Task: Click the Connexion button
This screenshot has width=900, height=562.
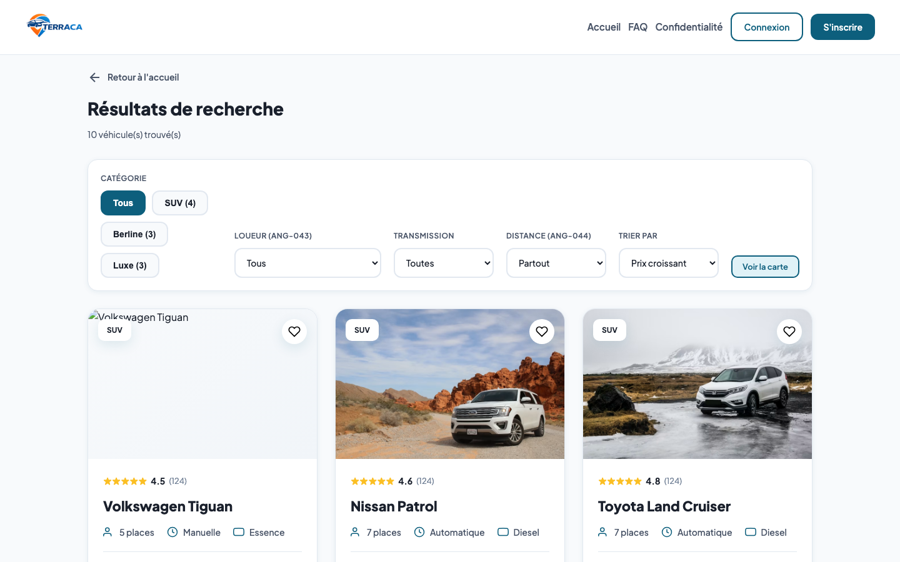Action: pyautogui.click(x=767, y=27)
